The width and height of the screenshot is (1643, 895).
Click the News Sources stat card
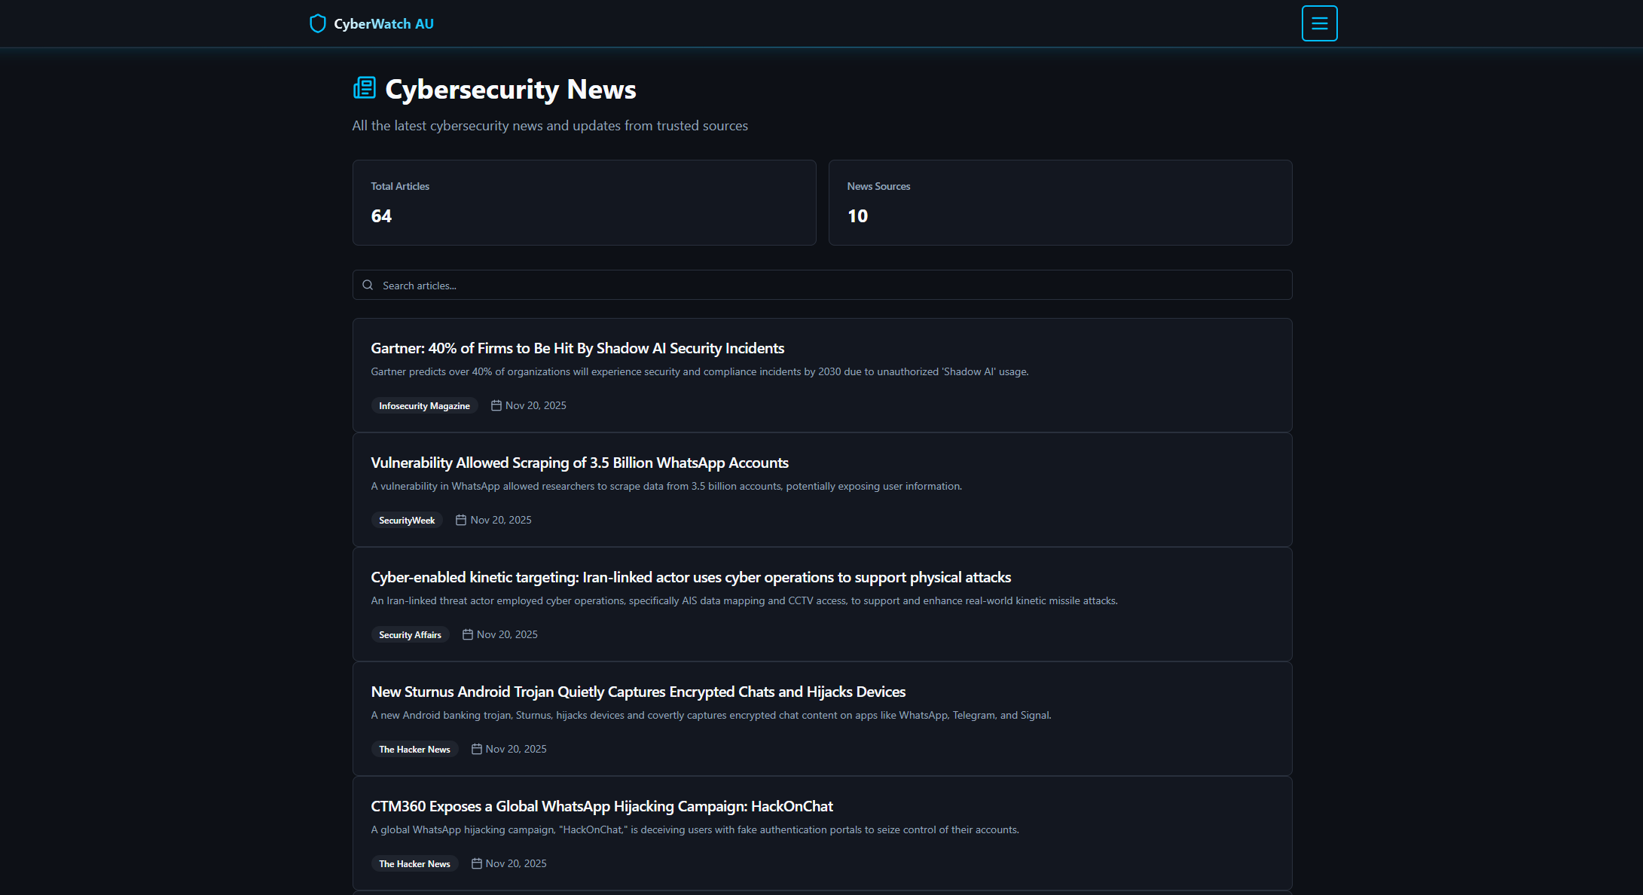[x=1060, y=202]
